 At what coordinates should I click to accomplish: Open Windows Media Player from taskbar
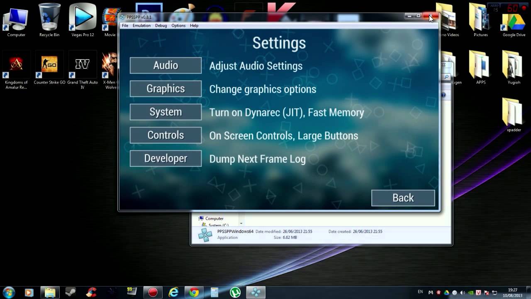pos(29,292)
